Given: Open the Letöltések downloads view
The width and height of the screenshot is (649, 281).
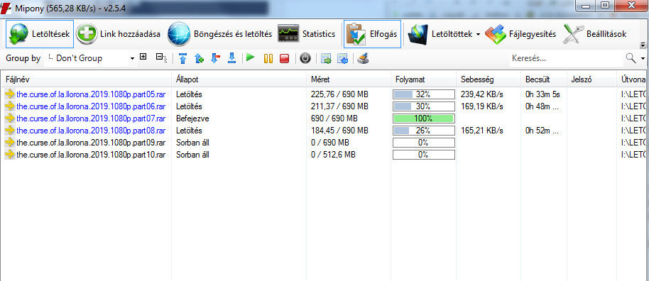Looking at the screenshot, I should [40, 34].
